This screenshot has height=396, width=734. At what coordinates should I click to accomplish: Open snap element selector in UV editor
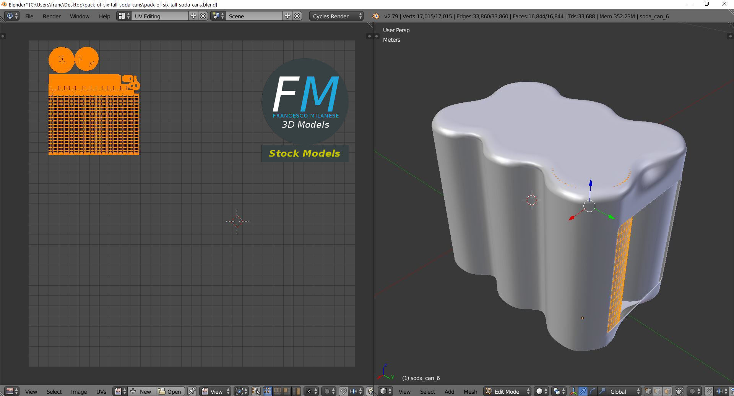pos(356,391)
